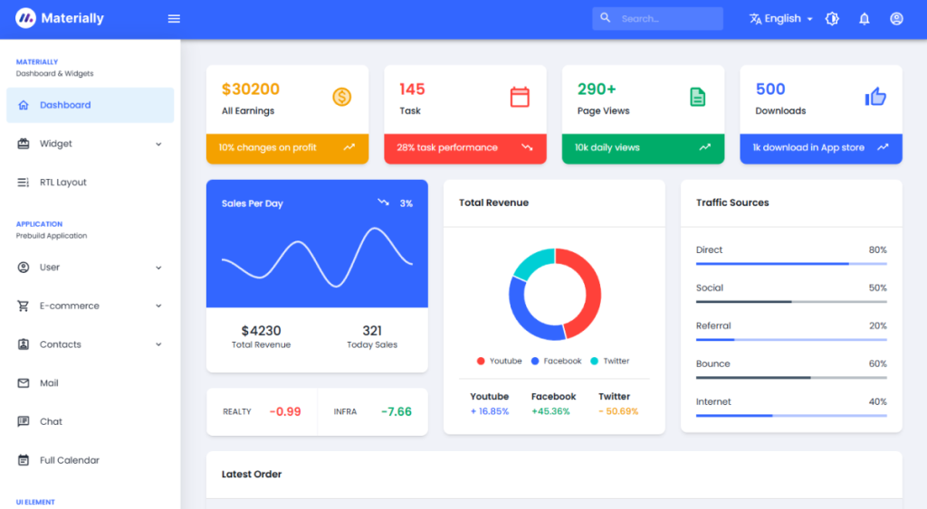Toggle the Youtube legend in Total Revenue chart
This screenshot has height=509, width=927.
click(500, 361)
